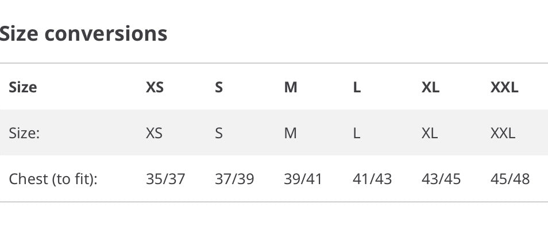Click the bold M column header
This screenshot has width=548, height=230.
pos(291,88)
